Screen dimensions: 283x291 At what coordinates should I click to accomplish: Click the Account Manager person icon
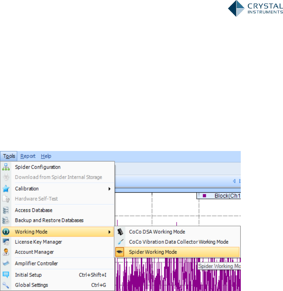click(6, 252)
